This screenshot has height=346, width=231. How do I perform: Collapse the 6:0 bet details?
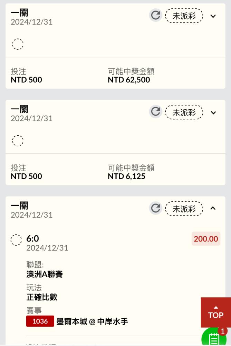(213, 208)
